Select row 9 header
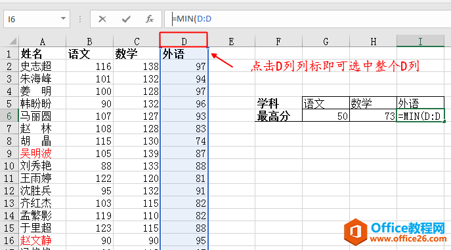The image size is (451, 250). (x=9, y=153)
